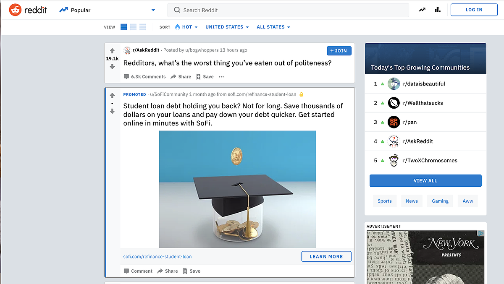Viewport: 504px width, 284px height.
Task: Open the top communities leaderboard icon
Action: point(437,10)
